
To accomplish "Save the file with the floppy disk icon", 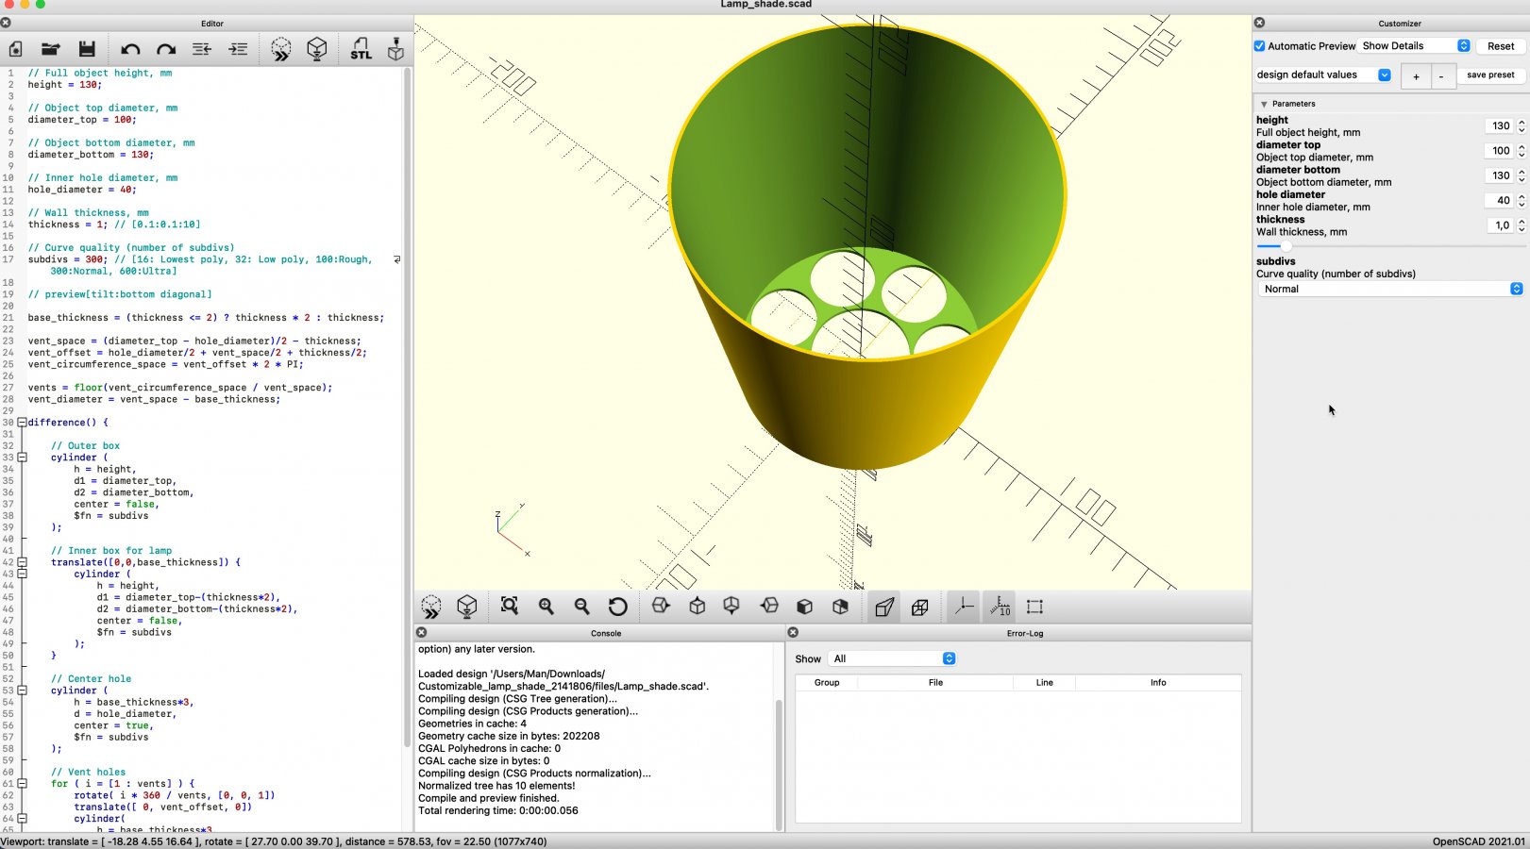I will tap(87, 49).
